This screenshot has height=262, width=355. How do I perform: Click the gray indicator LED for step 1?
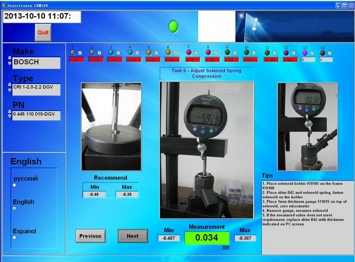pos(73,53)
